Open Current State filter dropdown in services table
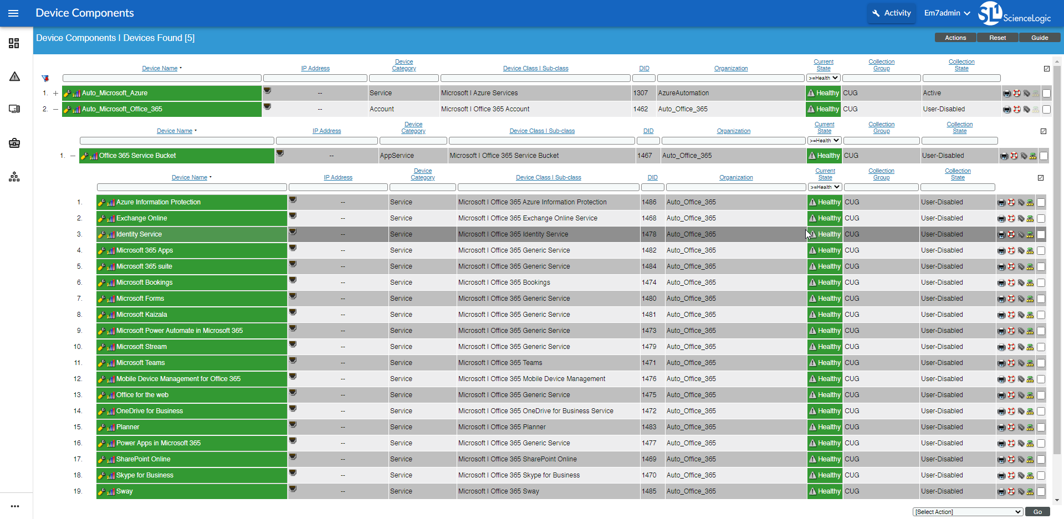 pyautogui.click(x=825, y=187)
